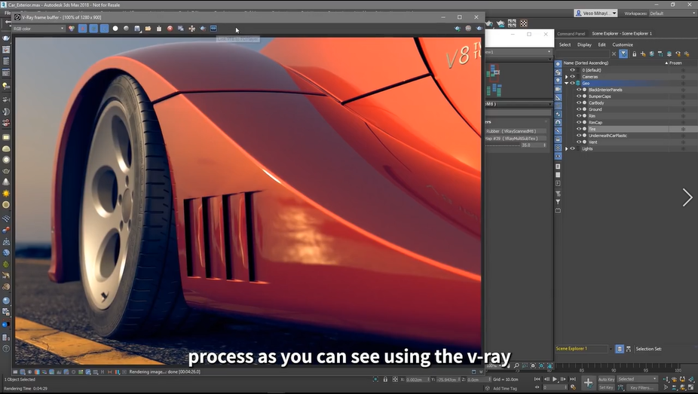
Task: Click the track mouse while rendering icon
Action: point(192,29)
